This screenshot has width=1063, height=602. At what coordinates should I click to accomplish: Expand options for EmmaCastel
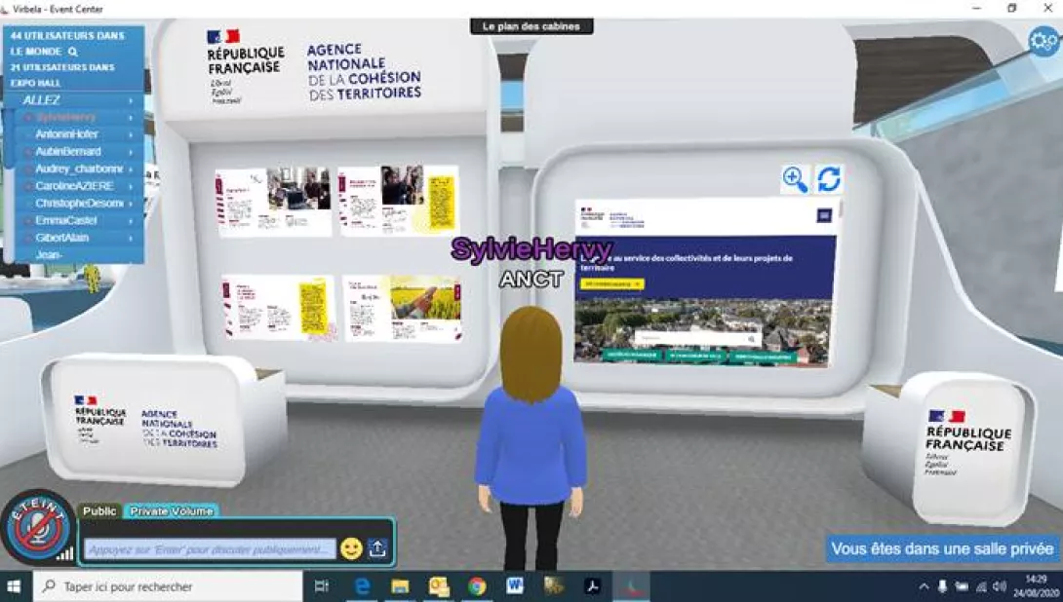pos(131,221)
